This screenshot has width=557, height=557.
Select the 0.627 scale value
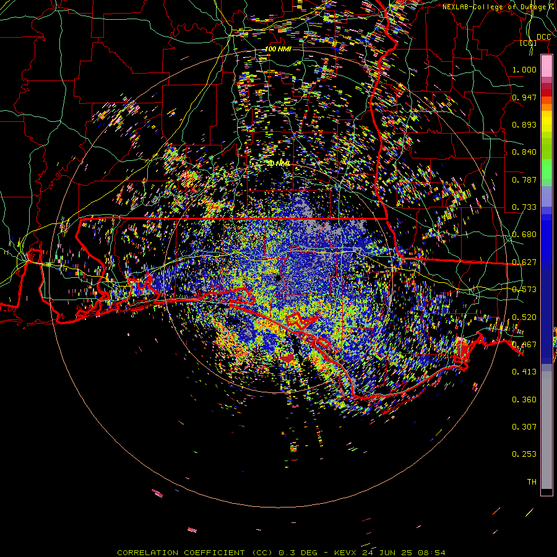(x=524, y=262)
